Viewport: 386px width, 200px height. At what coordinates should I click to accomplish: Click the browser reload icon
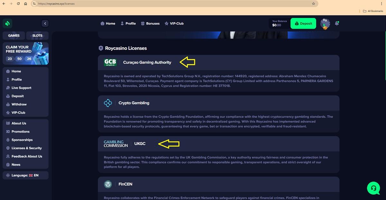point(18,4)
